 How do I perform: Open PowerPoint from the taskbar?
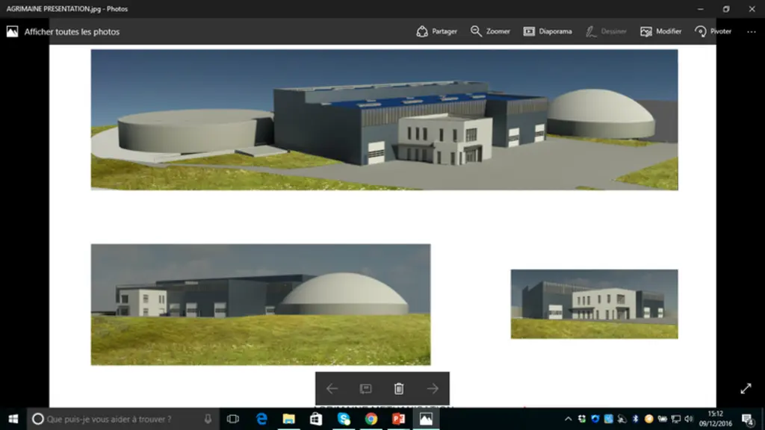pyautogui.click(x=399, y=419)
